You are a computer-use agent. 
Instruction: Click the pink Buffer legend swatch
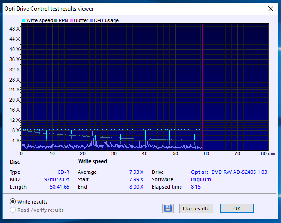coord(71,20)
